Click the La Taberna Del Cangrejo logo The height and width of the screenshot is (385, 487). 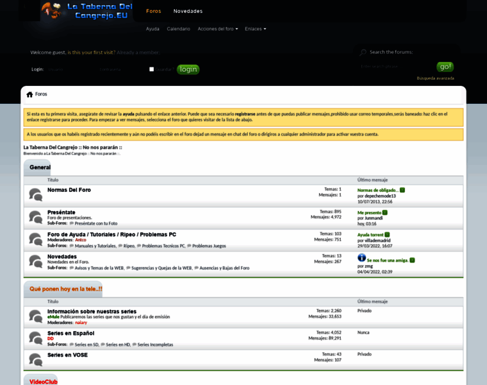(x=87, y=11)
